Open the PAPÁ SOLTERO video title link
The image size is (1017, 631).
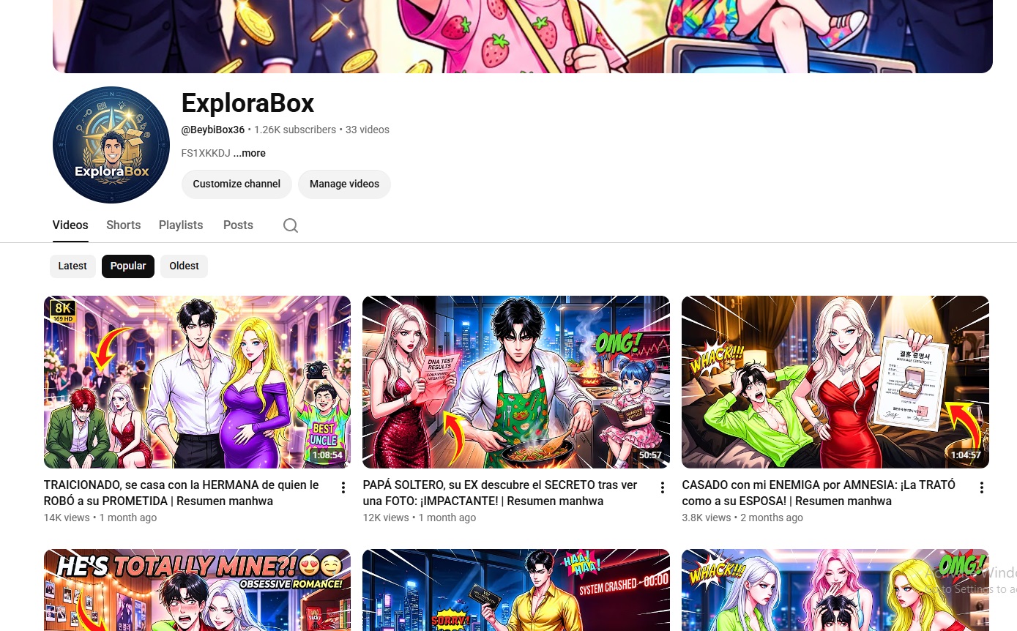(500, 493)
